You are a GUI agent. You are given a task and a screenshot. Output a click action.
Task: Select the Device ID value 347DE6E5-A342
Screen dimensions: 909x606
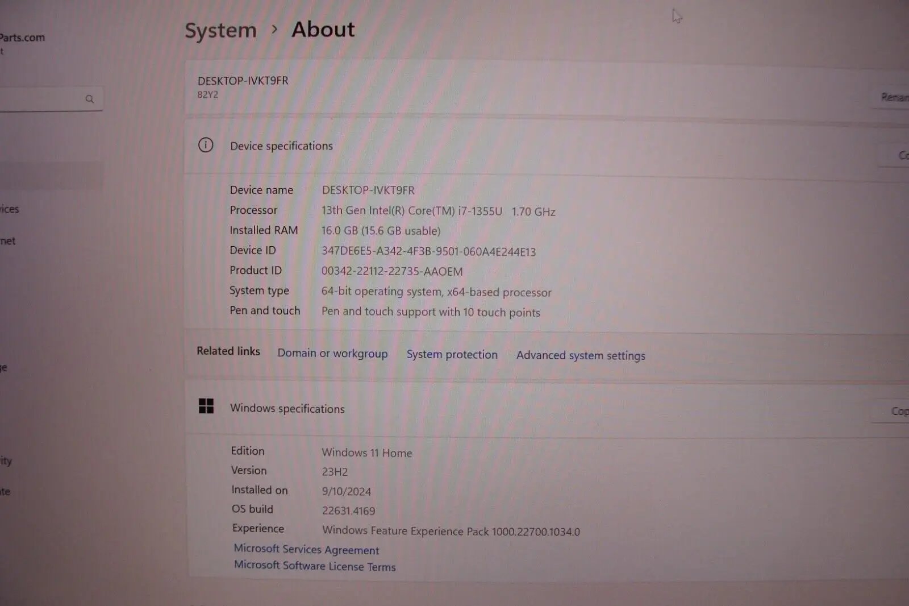point(428,251)
